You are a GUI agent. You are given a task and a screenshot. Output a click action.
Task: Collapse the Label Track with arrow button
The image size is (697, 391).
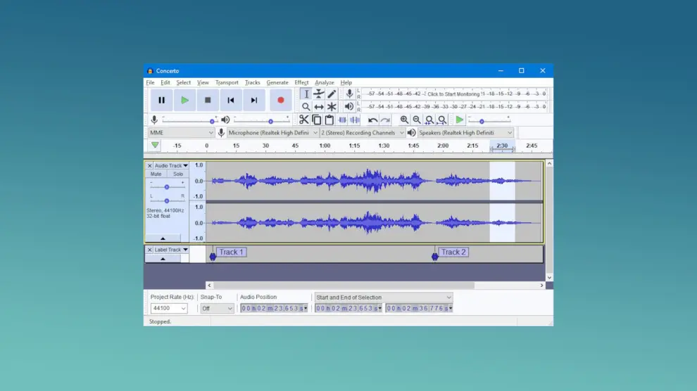(163, 259)
